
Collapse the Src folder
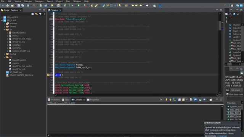pyautogui.click(x=5, y=30)
